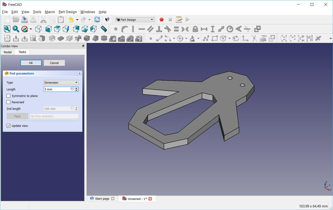Click the Rectangle sketch tool icon
Screen dimensions: 333x210
[215, 38]
